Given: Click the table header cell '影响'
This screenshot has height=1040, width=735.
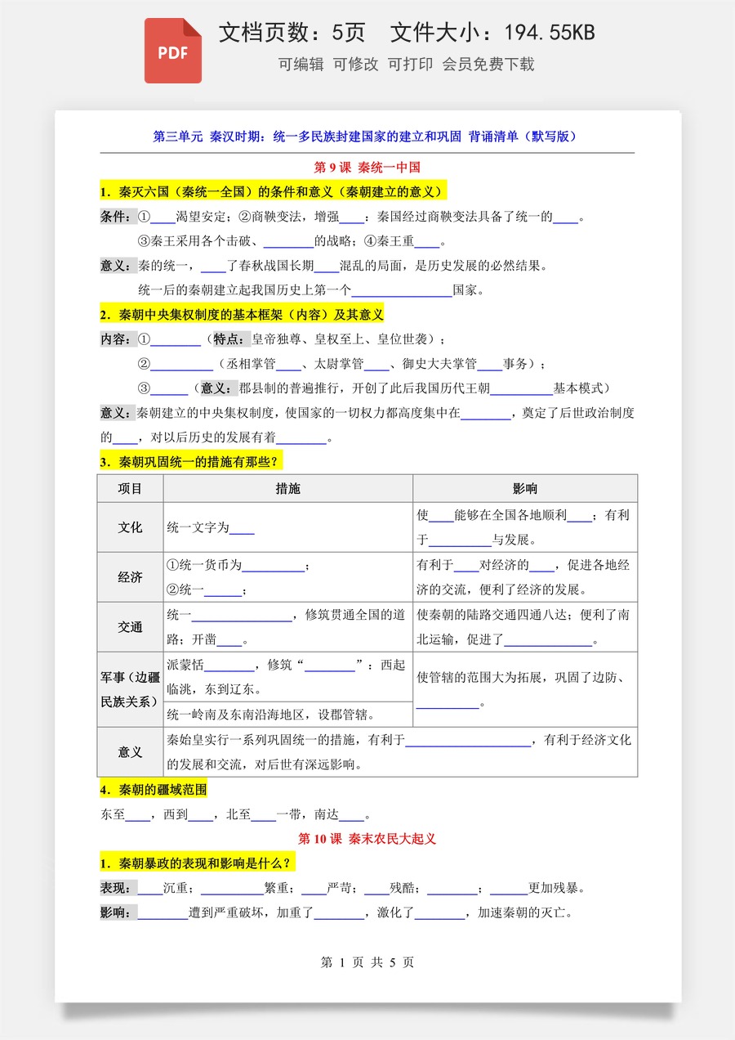Looking at the screenshot, I should (525, 489).
